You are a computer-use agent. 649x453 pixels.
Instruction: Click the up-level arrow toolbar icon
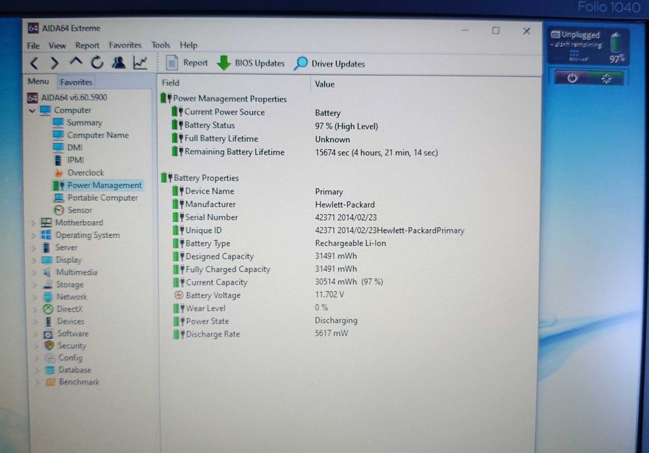[76, 62]
